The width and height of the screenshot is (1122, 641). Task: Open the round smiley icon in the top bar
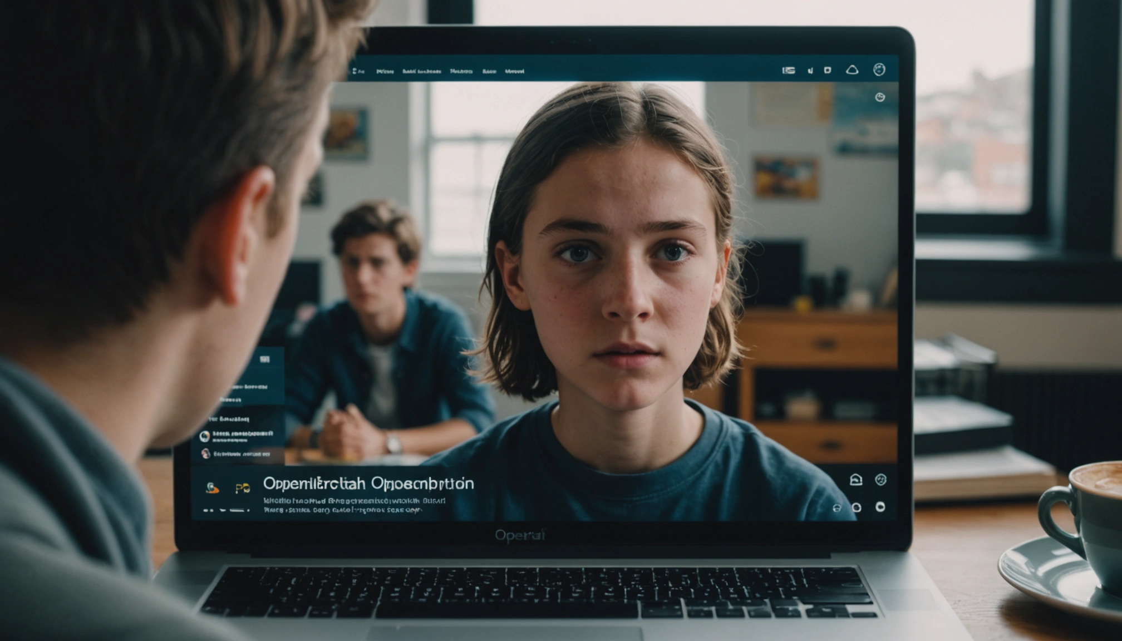click(x=879, y=69)
